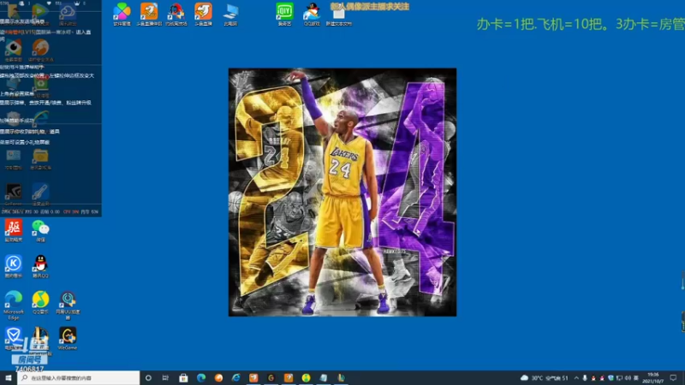Viewport: 685px width, 385px height.
Task: Open the Kobe 24 Lakers image
Action: [x=342, y=192]
